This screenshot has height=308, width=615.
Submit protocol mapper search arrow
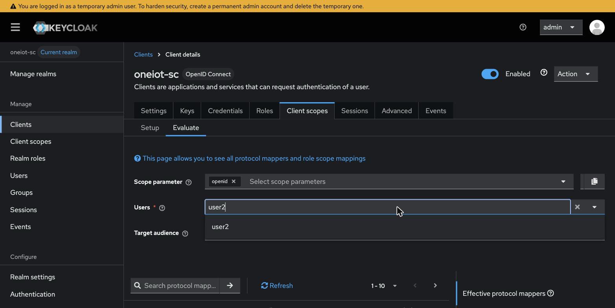230,286
